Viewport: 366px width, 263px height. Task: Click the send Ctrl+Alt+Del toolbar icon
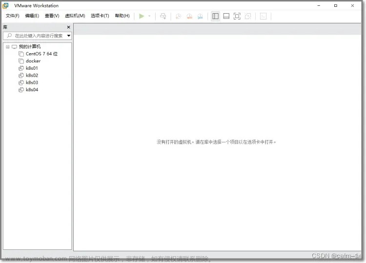pyautogui.click(x=163, y=16)
